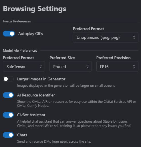Viewport: 141px width, 147px height.
Task: Expand the Preferred Size Pruned dropdown
Action: click(x=71, y=66)
